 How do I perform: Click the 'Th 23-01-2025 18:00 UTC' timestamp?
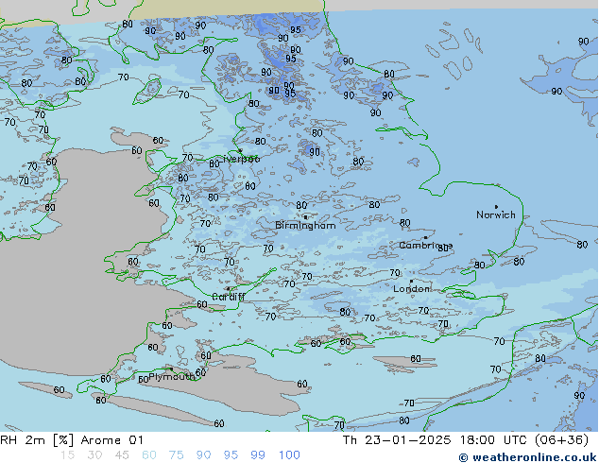coord(436,440)
